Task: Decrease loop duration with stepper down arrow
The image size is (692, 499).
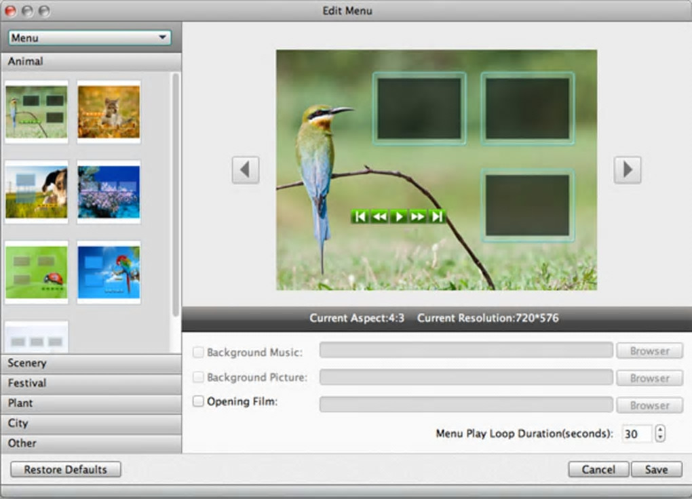Action: tap(660, 438)
